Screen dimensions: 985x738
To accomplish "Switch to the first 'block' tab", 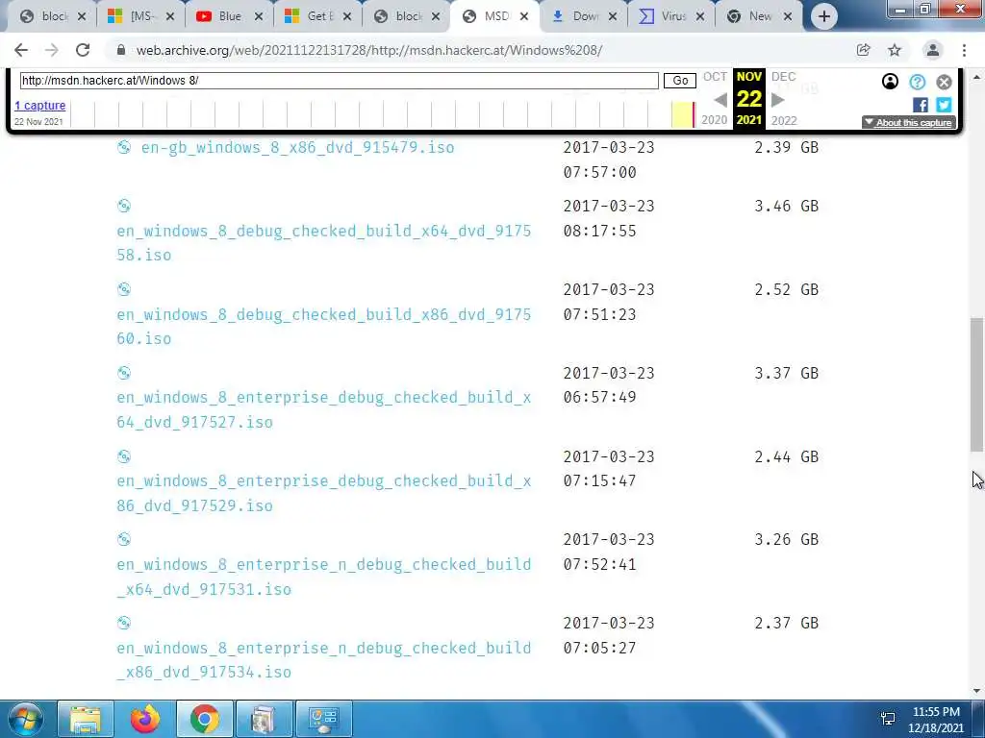I will 54,16.
